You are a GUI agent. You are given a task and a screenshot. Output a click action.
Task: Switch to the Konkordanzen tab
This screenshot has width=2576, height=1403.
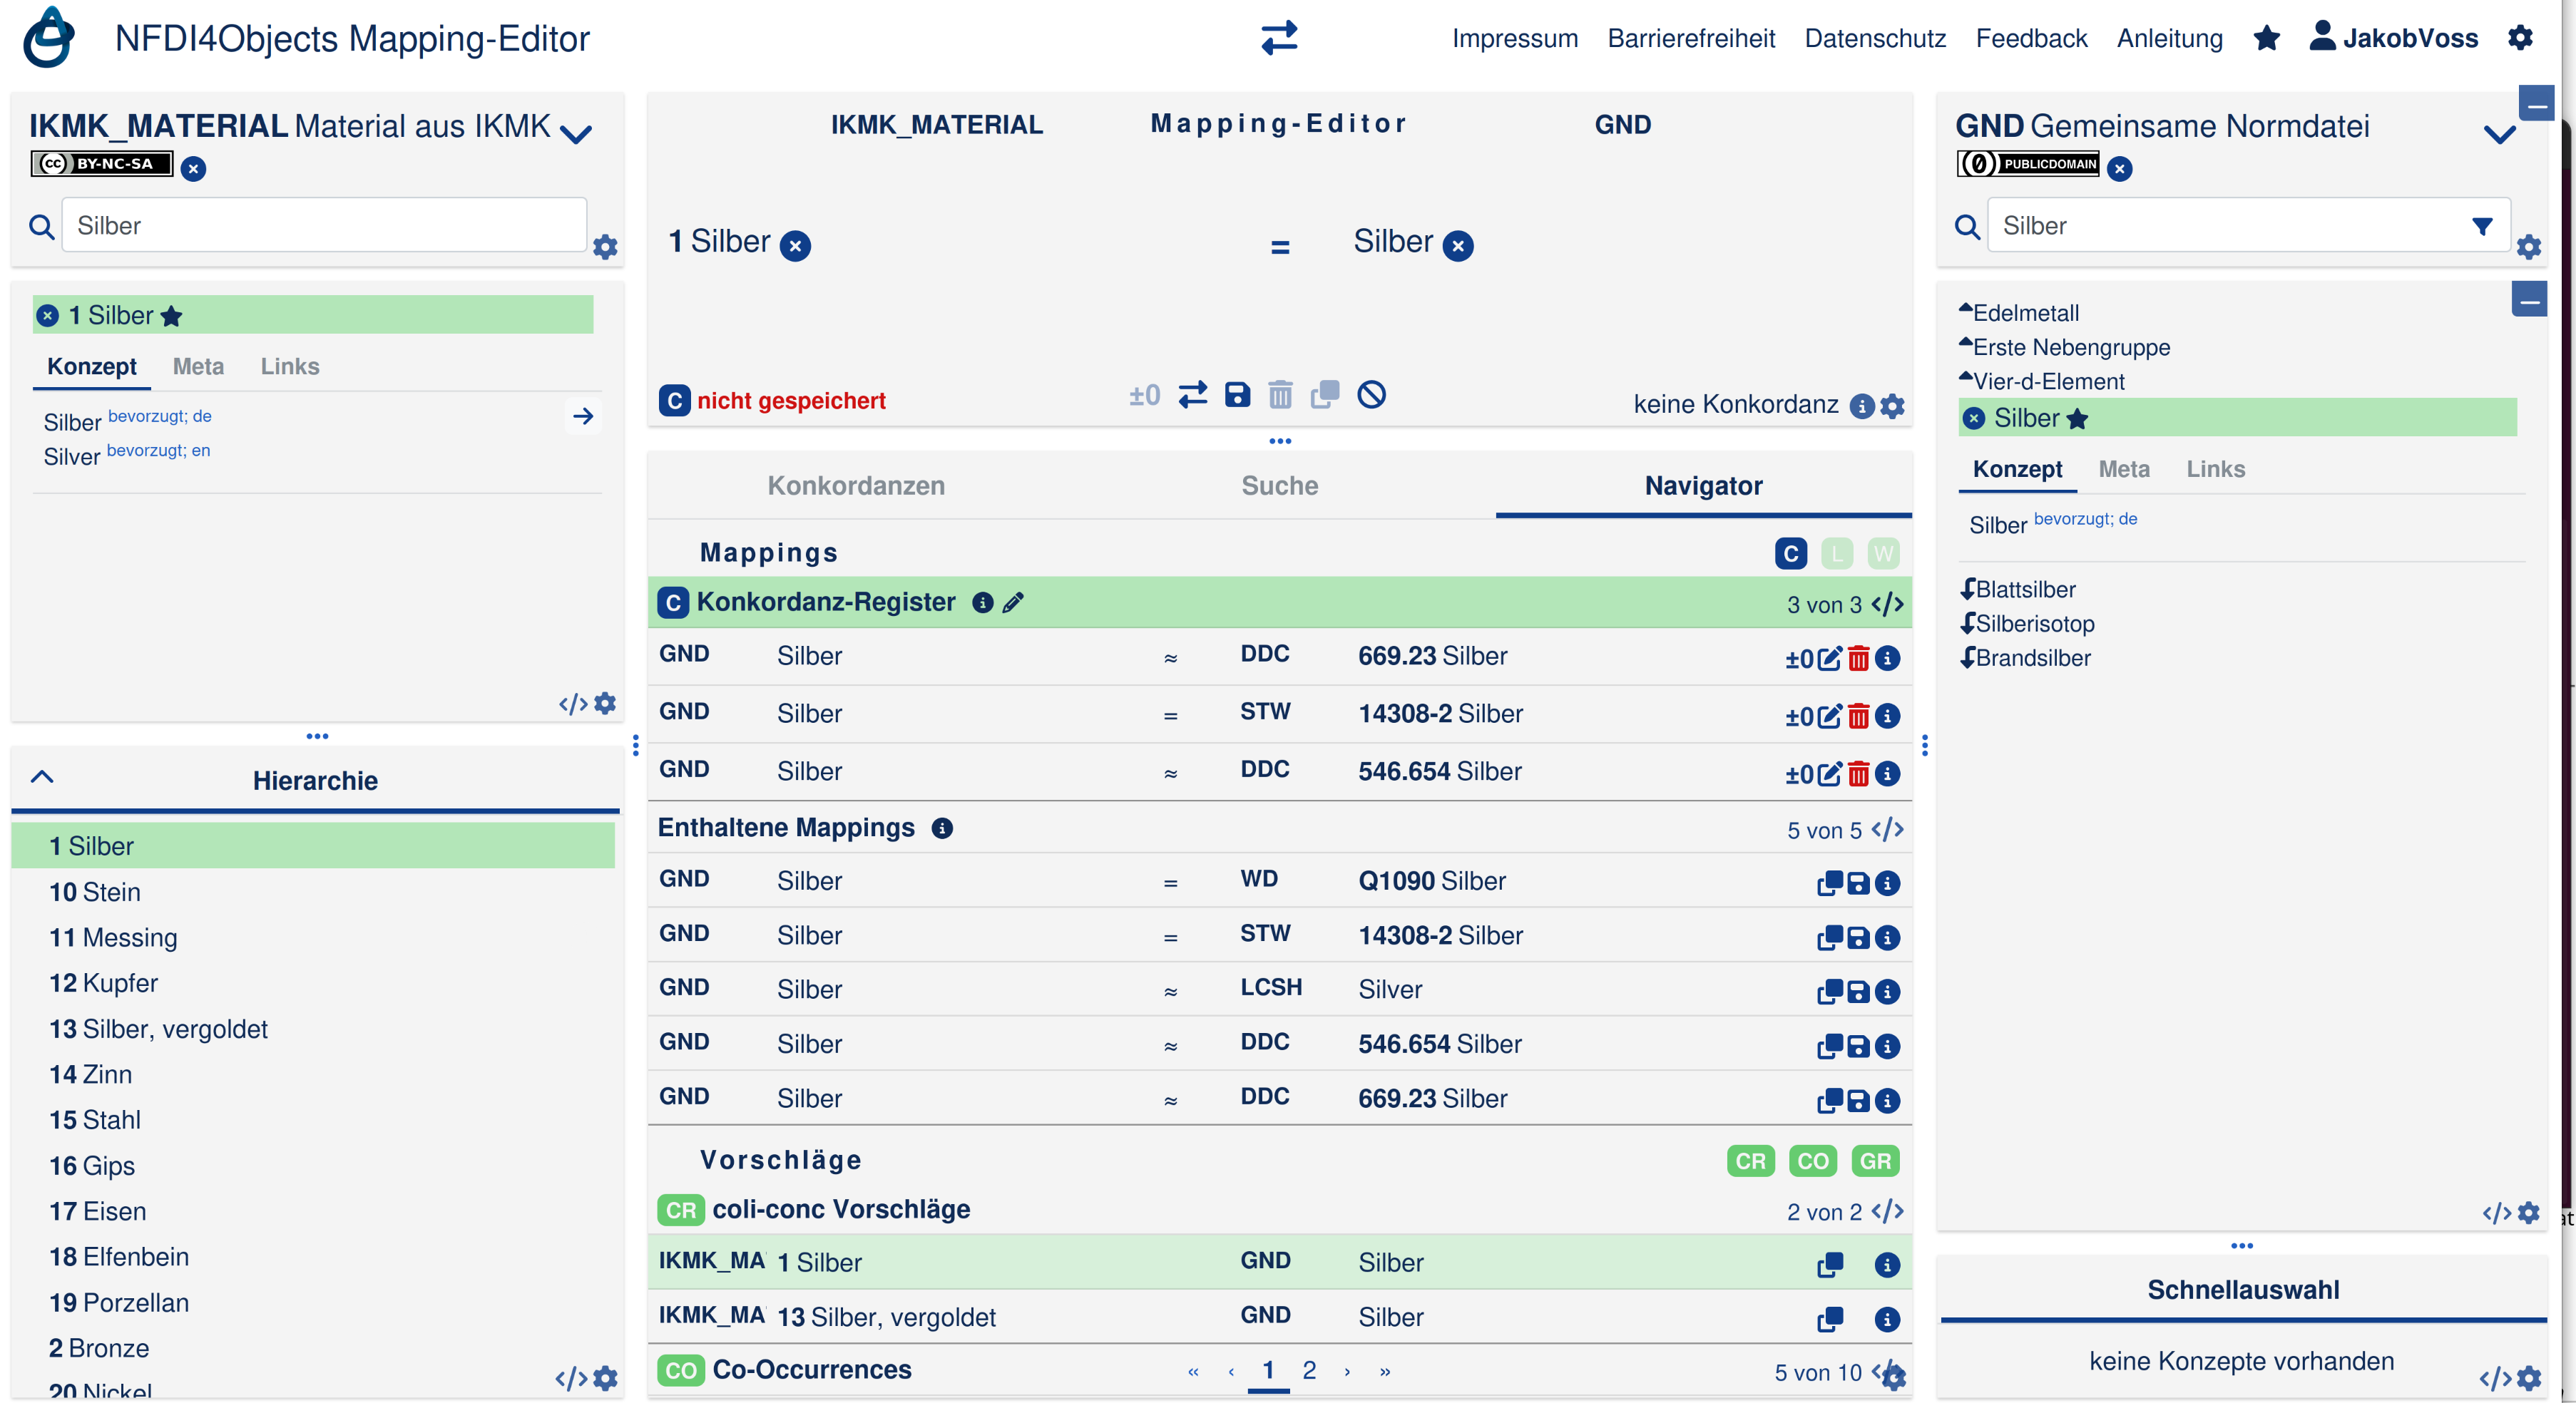pos(856,485)
